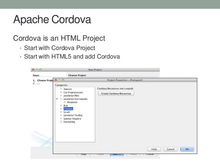The width and height of the screenshot is (220, 165).
Task: Open the Formatting category
Action: tap(69, 122)
